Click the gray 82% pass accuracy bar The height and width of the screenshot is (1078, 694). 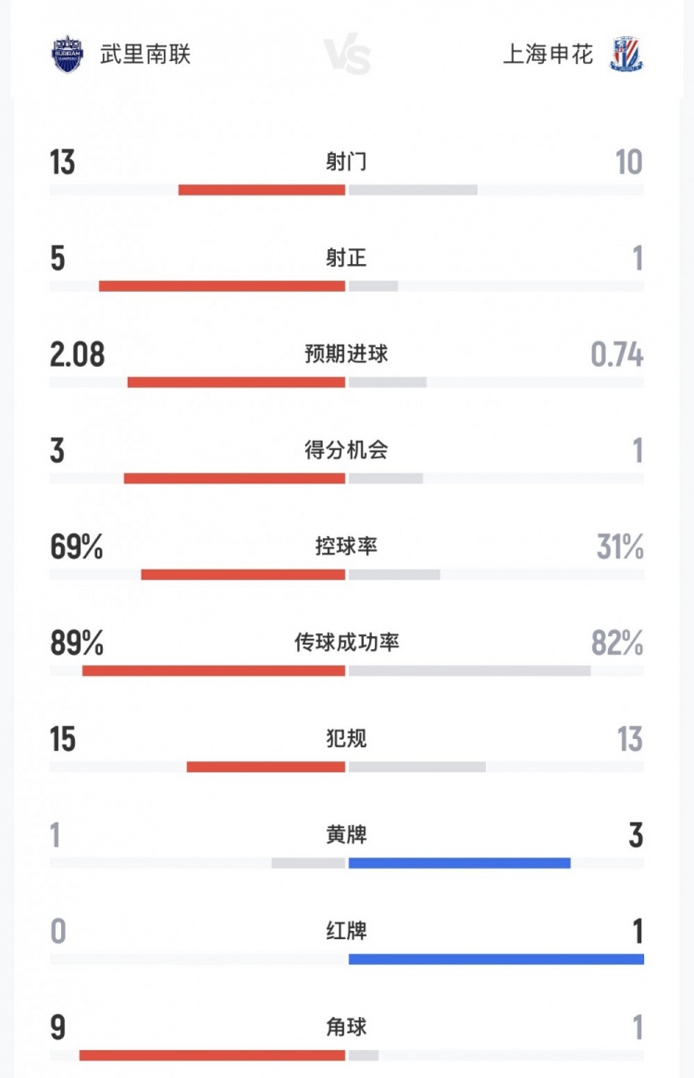click(x=470, y=671)
